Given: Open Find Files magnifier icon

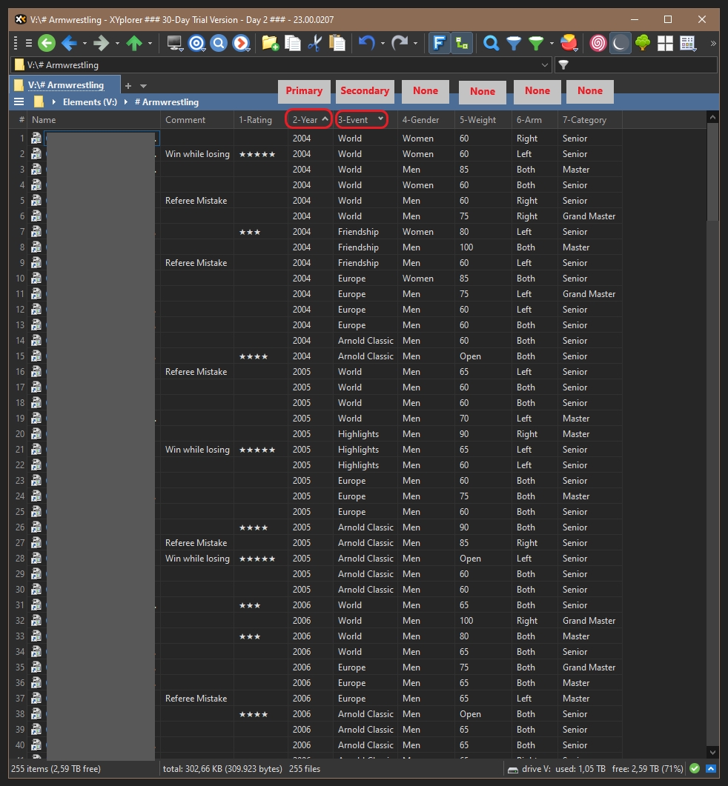Looking at the screenshot, I should [491, 44].
